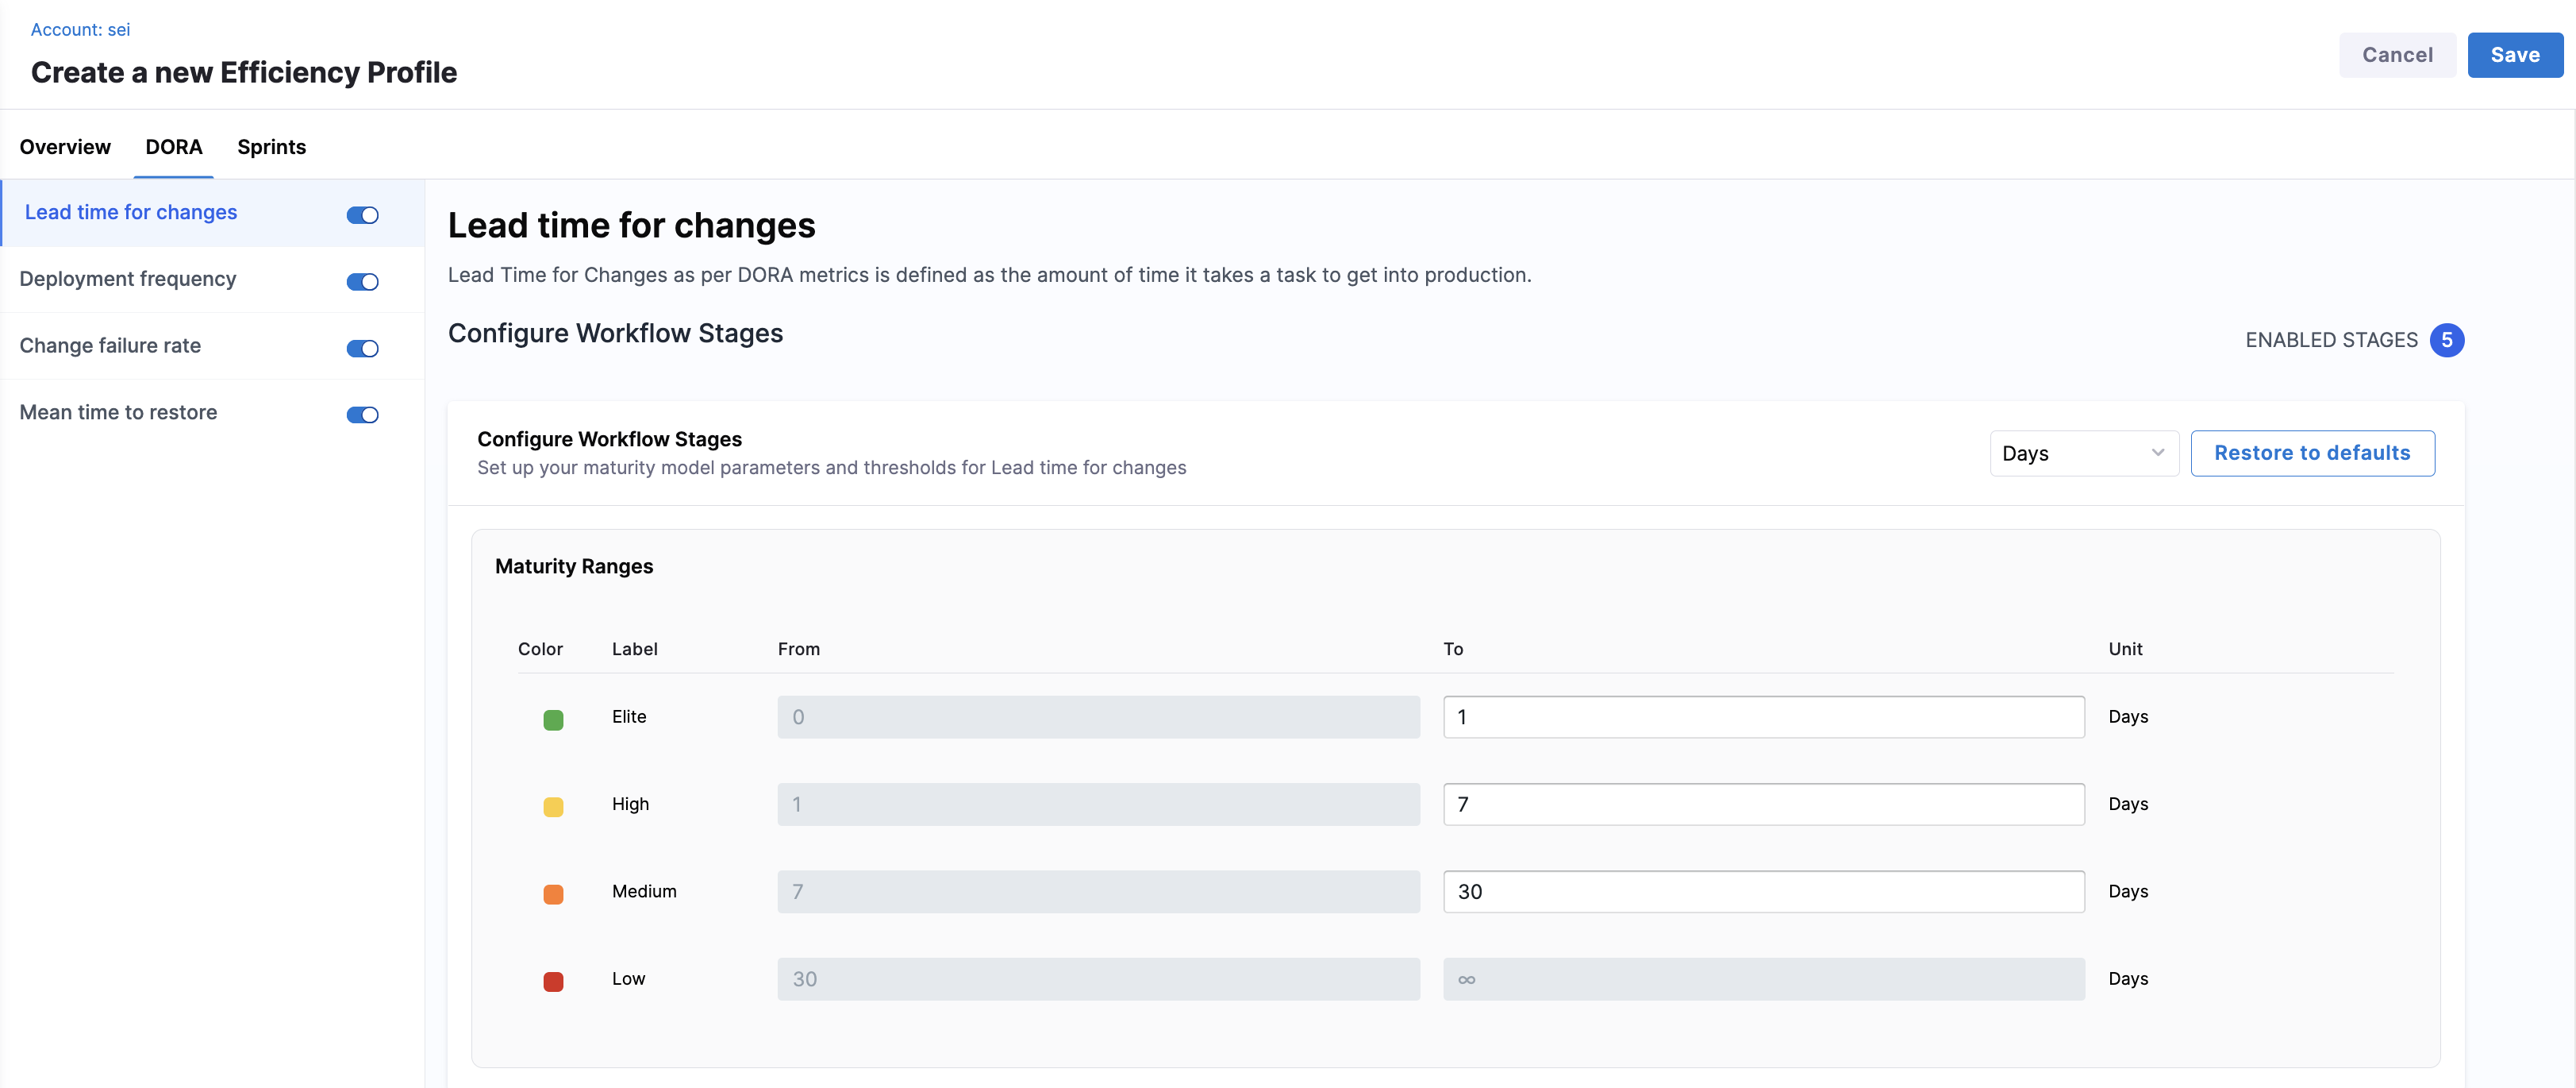This screenshot has height=1088, width=2576.
Task: Click Restore to defaults
Action: 2312,453
